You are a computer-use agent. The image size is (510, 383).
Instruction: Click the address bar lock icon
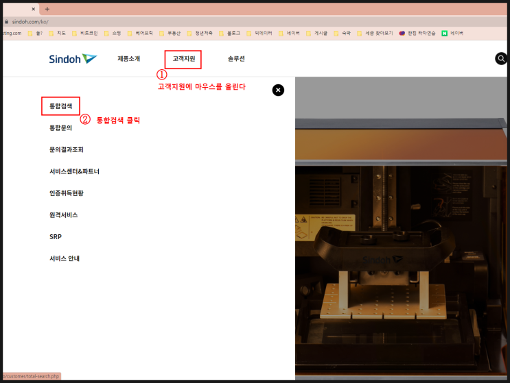click(x=6, y=22)
